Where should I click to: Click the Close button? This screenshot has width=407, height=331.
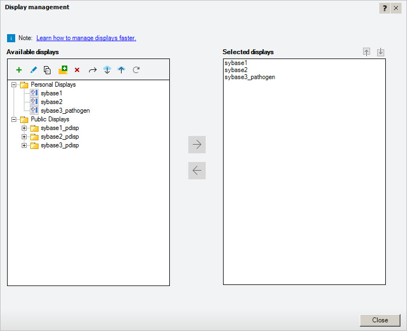pyautogui.click(x=380, y=320)
